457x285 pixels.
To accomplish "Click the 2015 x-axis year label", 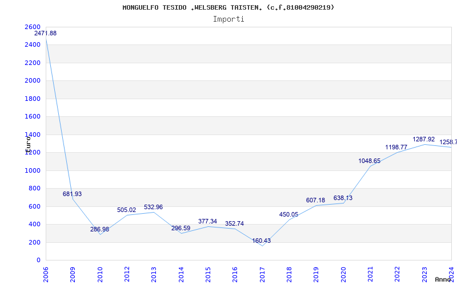I will (208, 275).
